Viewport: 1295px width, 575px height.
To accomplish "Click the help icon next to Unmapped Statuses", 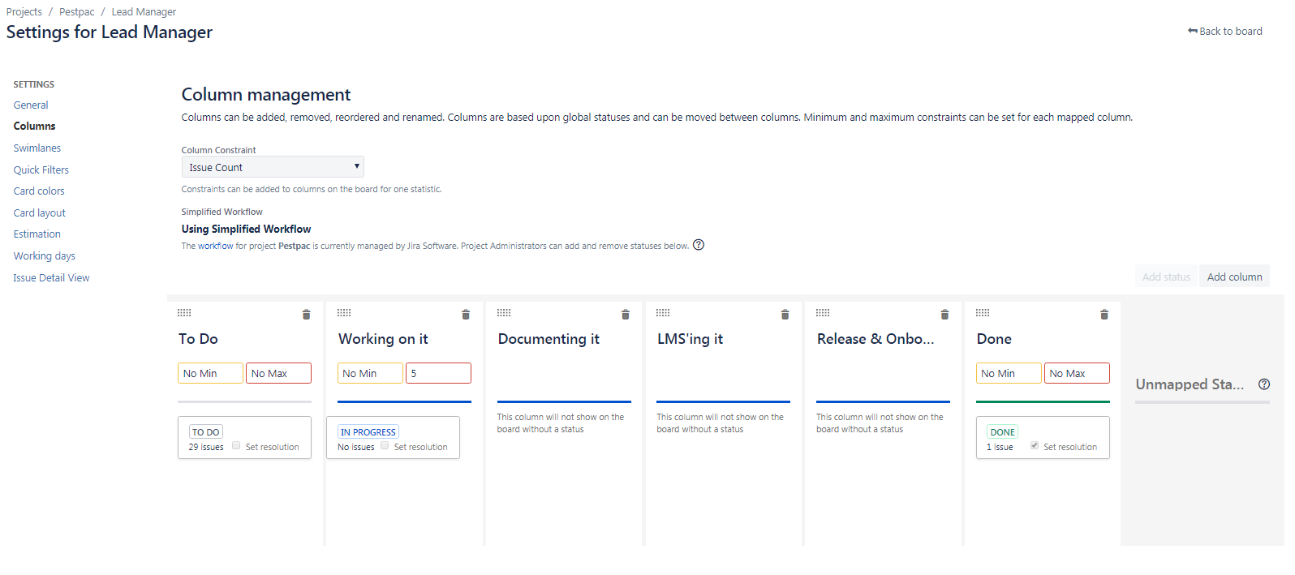I will (1264, 384).
